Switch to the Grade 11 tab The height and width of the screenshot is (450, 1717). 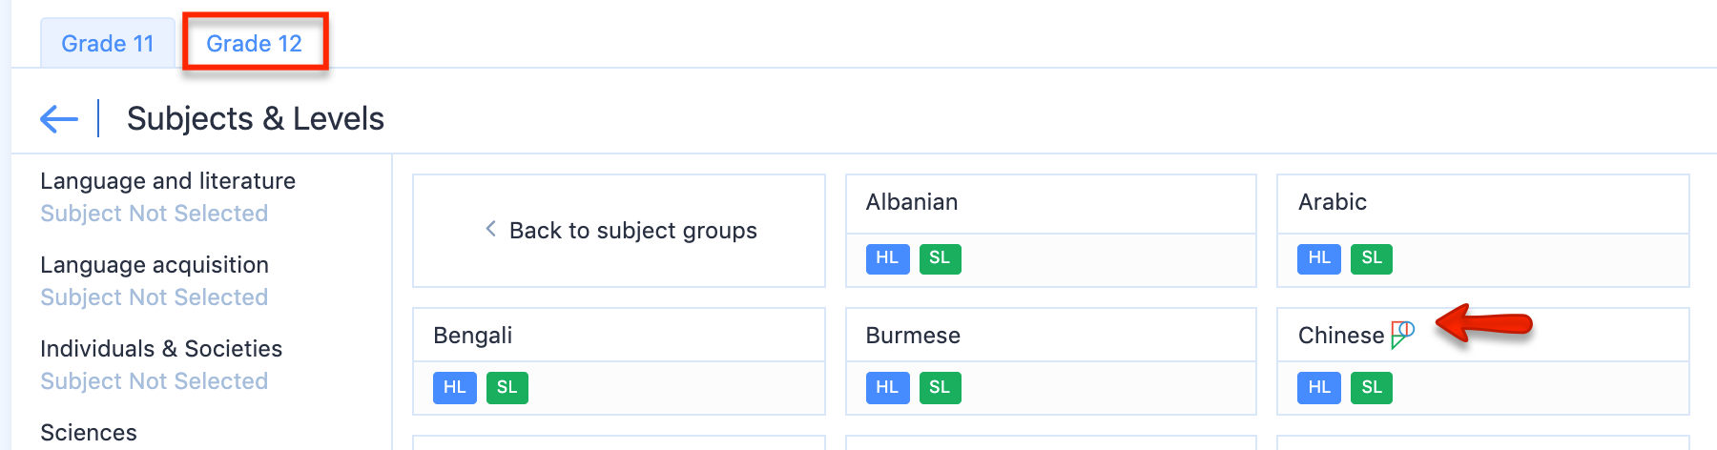pos(107,44)
